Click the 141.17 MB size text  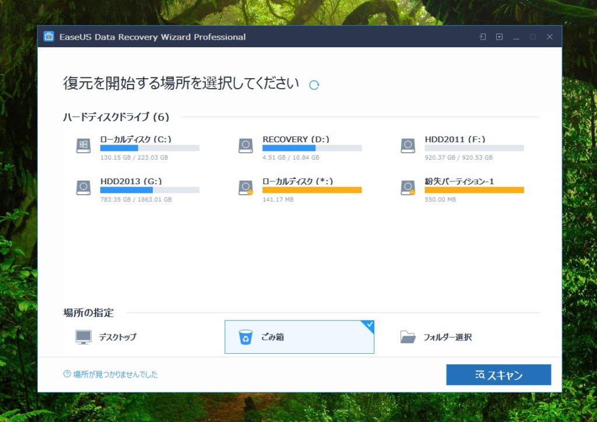(x=278, y=199)
